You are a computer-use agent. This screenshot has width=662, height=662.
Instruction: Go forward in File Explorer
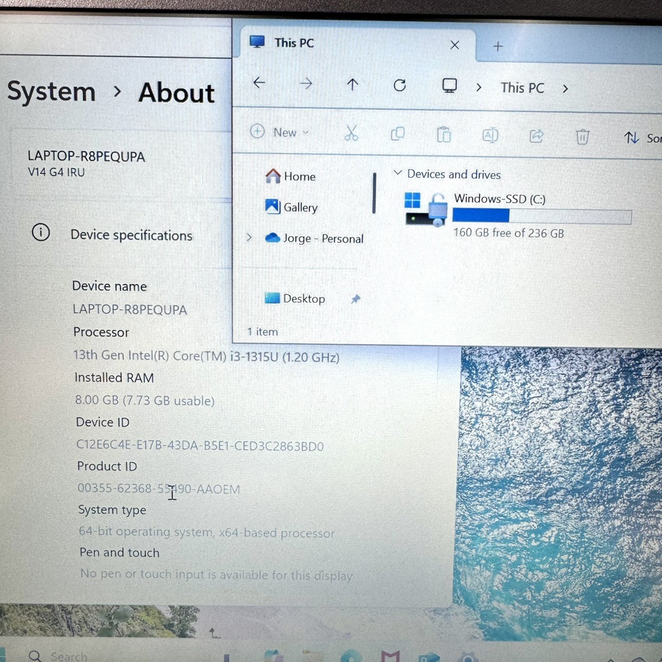pos(306,84)
